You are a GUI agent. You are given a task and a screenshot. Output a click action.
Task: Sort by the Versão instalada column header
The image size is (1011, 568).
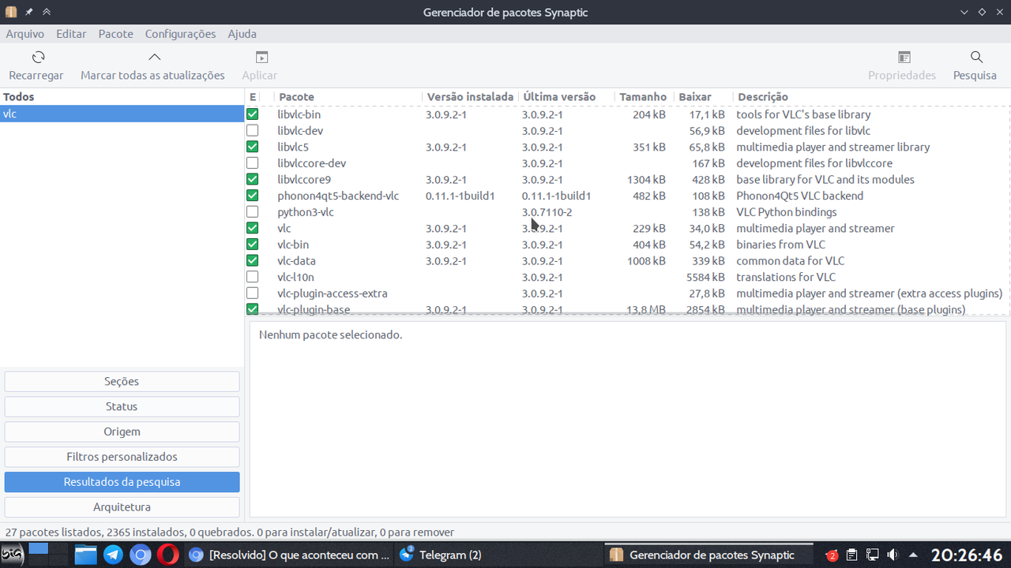point(471,97)
